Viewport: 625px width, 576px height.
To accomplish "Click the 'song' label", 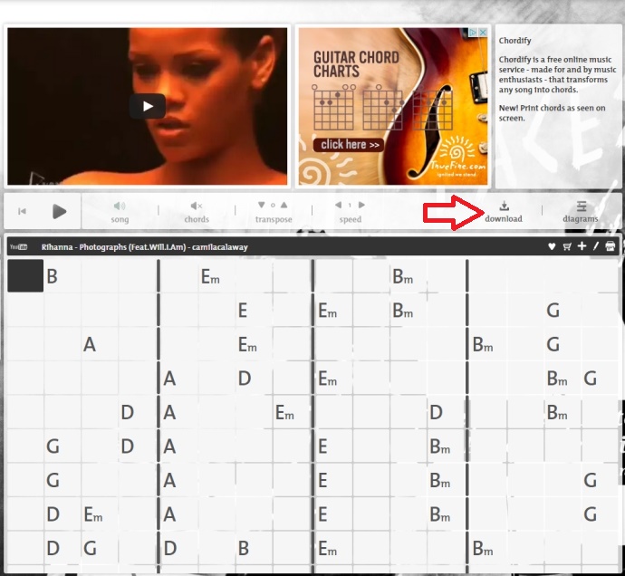I will coord(120,220).
